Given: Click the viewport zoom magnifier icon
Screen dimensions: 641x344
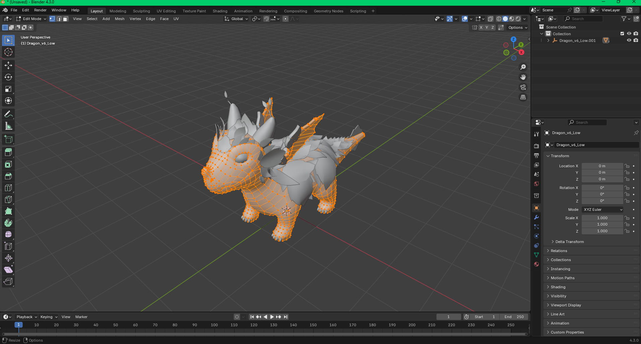Looking at the screenshot, I should point(523,67).
